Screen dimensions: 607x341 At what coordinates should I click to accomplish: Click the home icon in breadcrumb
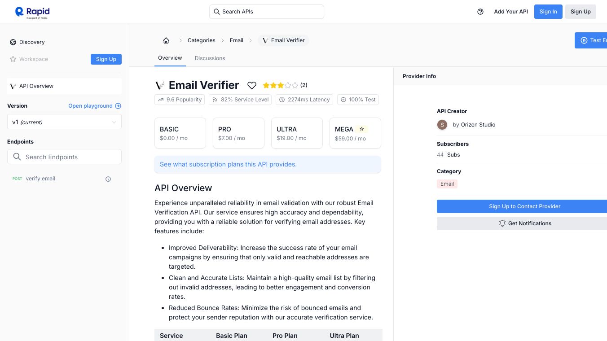[x=166, y=40]
